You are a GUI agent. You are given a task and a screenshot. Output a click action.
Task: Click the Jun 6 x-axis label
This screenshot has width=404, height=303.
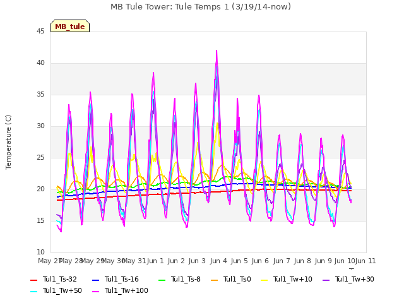(x=260, y=261)
